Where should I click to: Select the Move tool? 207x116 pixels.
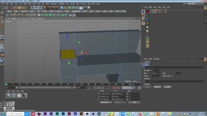click(x=16, y=8)
